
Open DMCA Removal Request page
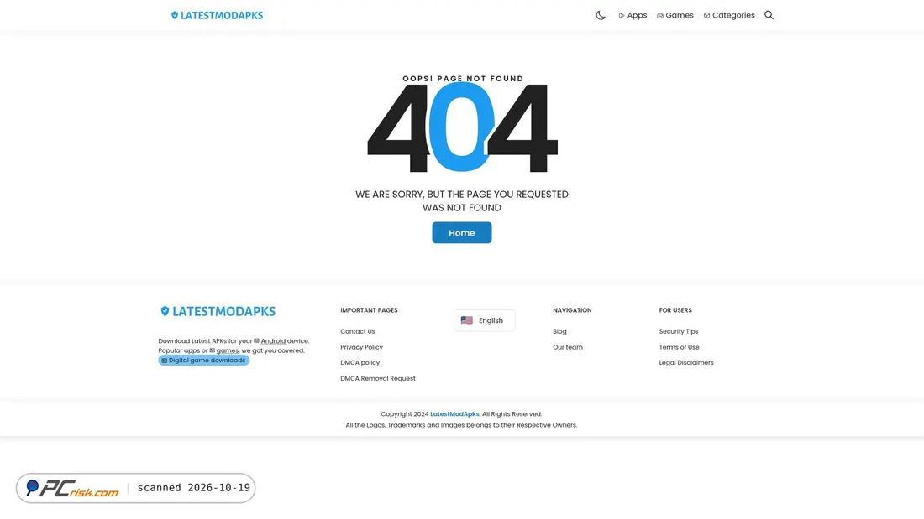coord(378,378)
